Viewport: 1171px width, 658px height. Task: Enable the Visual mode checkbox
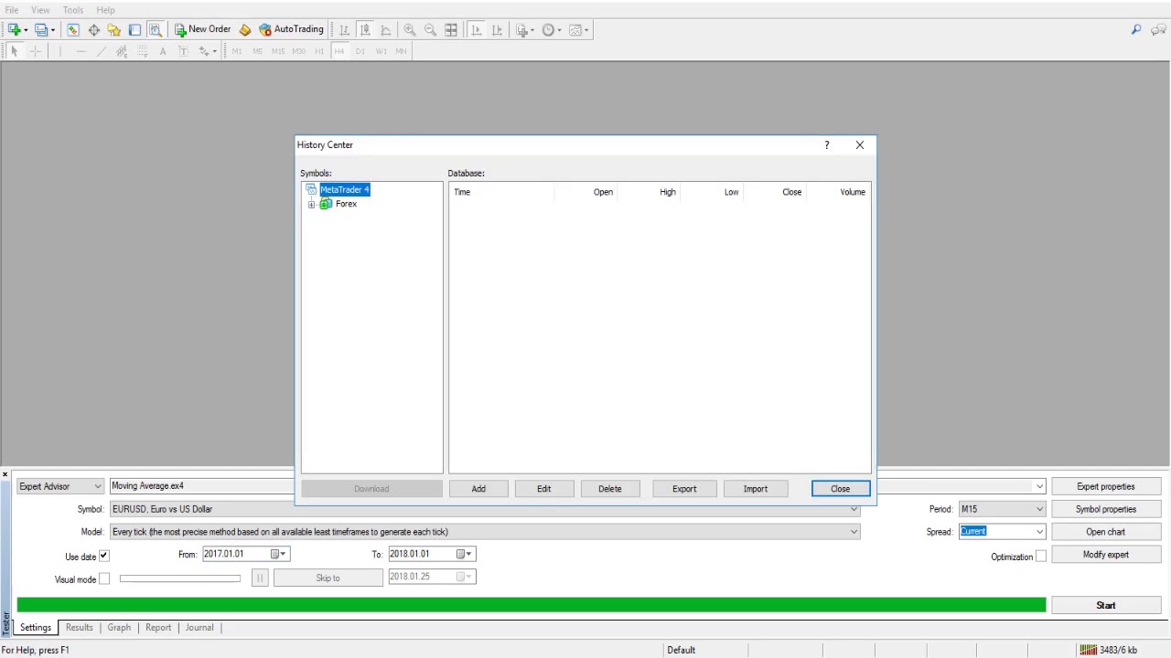click(104, 578)
